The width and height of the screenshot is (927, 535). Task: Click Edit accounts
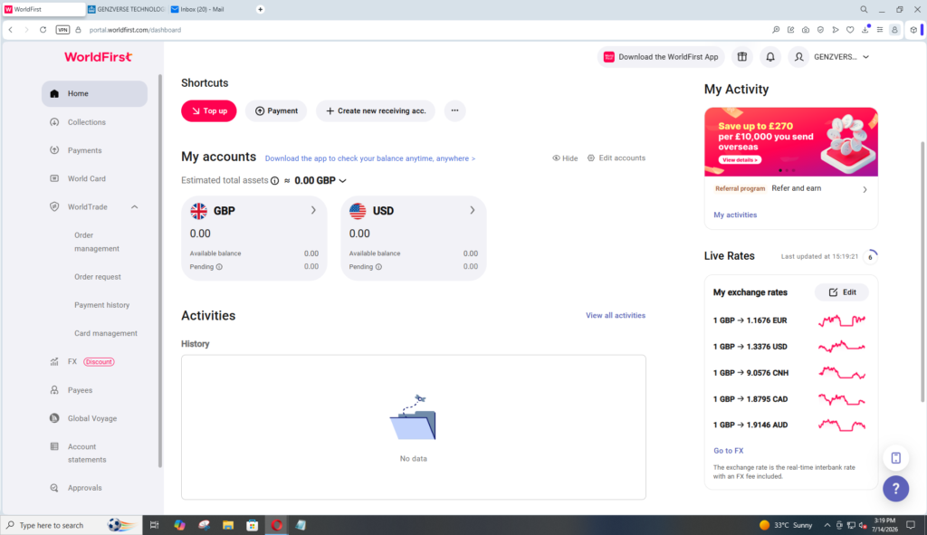[616, 158]
